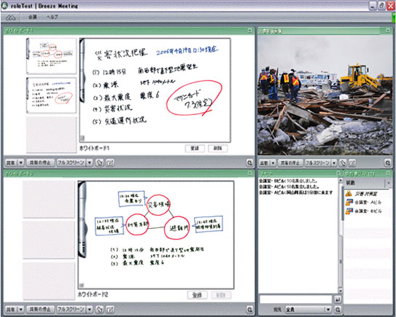
Task: Click the pointer icon in the video pod toolbar
Action: point(343,163)
